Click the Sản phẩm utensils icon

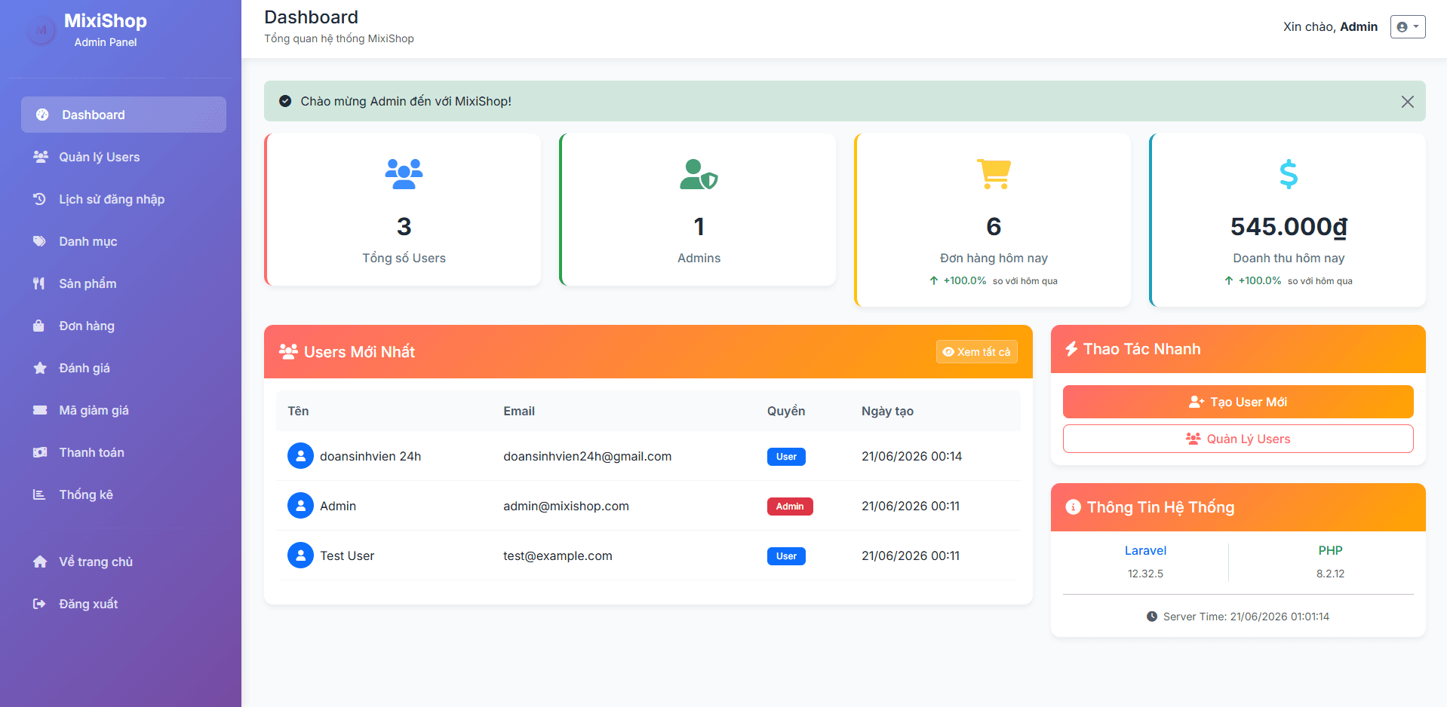(39, 283)
